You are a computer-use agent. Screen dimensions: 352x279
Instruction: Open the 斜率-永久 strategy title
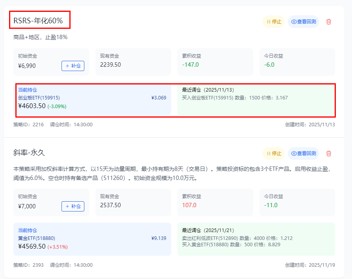(32, 152)
